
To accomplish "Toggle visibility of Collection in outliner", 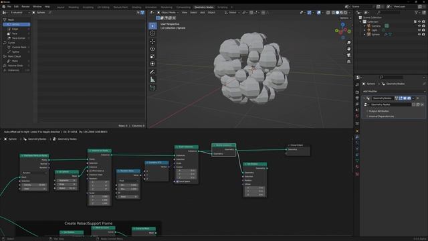I will click(419, 21).
